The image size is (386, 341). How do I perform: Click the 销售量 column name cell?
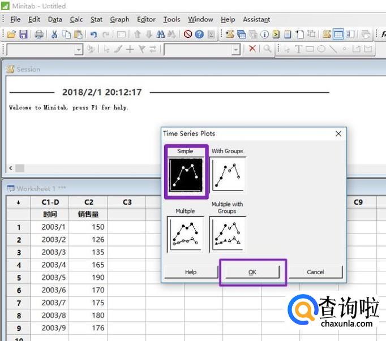point(89,214)
